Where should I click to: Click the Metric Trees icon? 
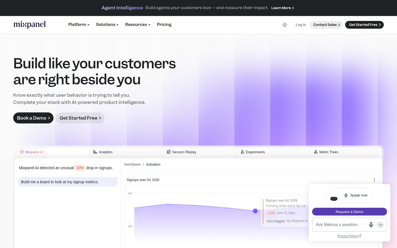pos(316,152)
